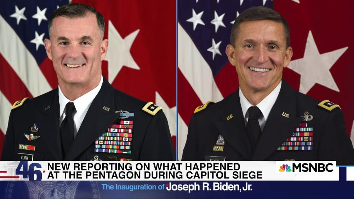Viewport: 354px width, 199px height.
Task: Click 'AT THE PENTAGON DURING CAPITOL SIEGE' line
Action: [155, 175]
